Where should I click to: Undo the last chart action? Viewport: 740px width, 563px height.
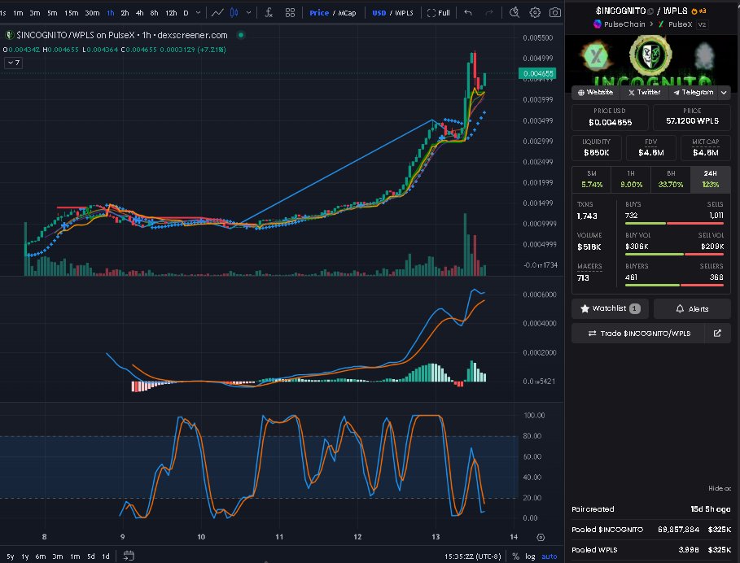[x=468, y=13]
